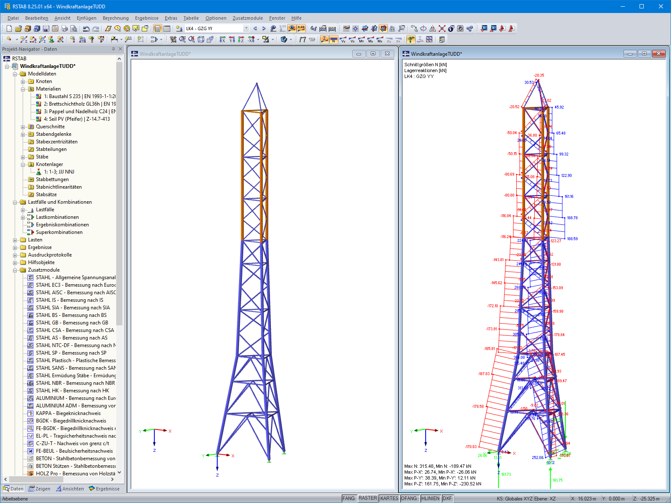Expand the Querschnitte tree node
This screenshot has height=503, width=671.
tap(23, 127)
